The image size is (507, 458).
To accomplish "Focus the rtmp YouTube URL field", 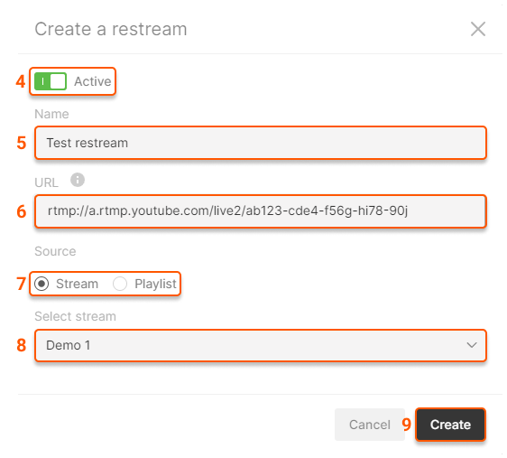I will click(261, 211).
